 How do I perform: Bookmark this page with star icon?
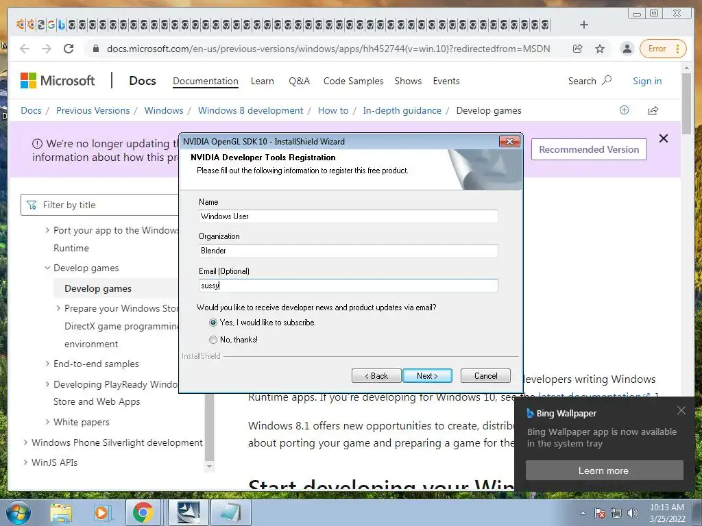click(600, 49)
